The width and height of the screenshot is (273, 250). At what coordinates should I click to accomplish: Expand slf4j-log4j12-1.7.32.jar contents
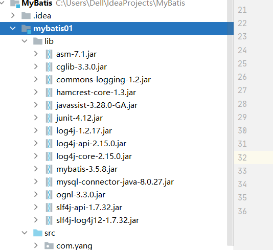tap(36, 220)
